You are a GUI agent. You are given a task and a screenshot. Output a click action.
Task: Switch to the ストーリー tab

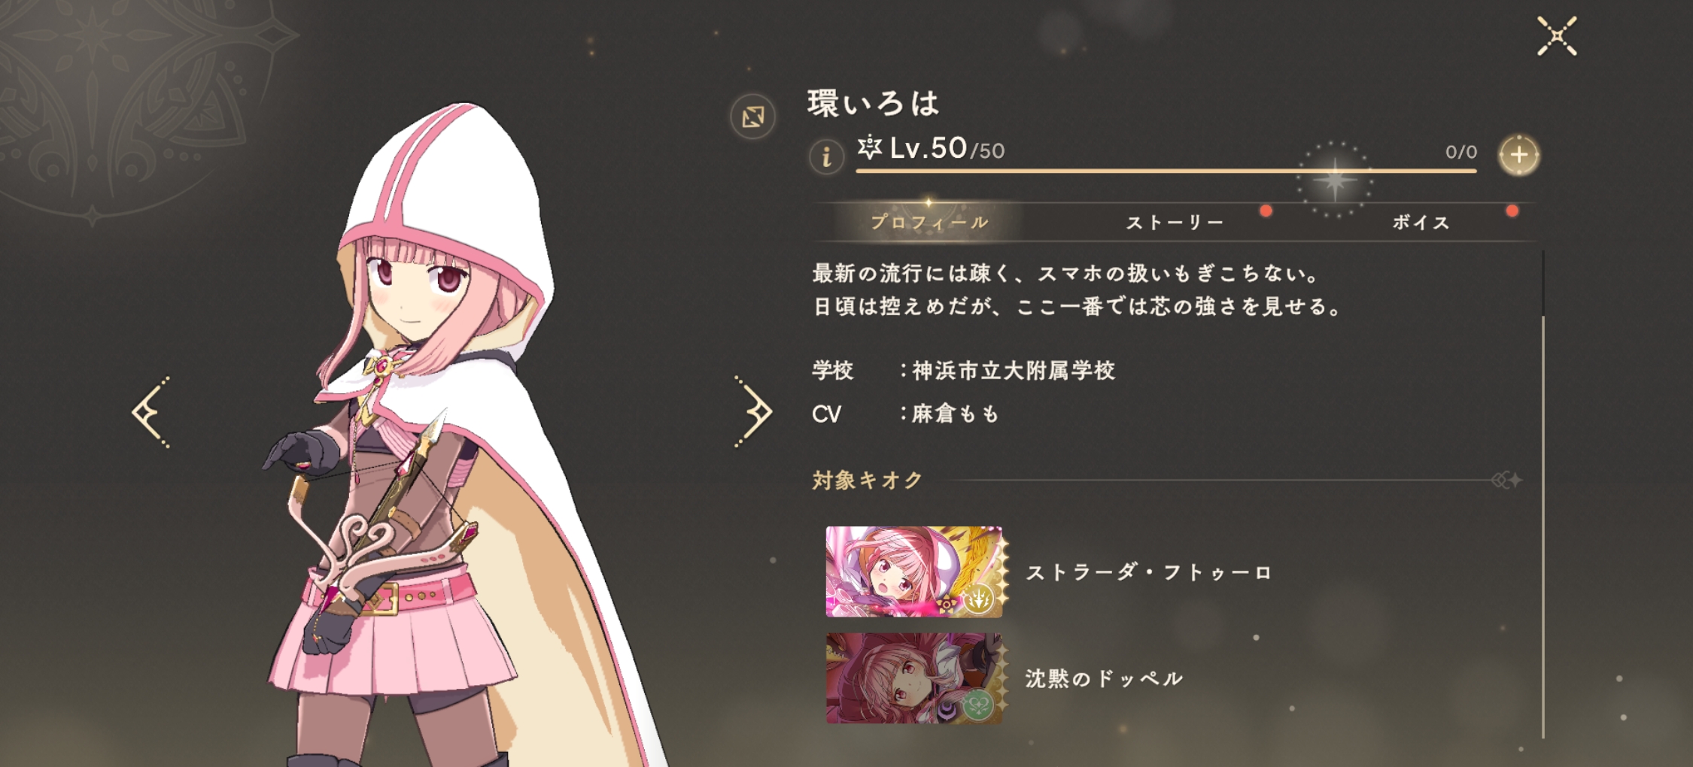pyautogui.click(x=1175, y=222)
